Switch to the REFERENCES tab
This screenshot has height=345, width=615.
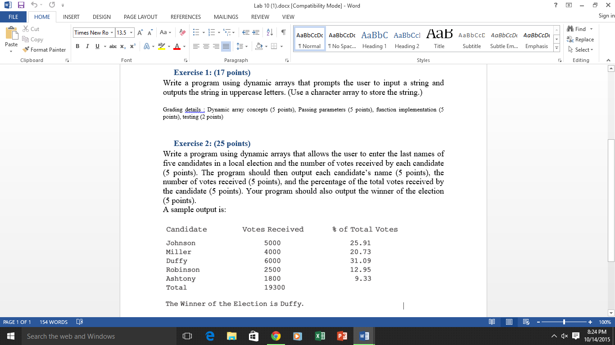click(185, 17)
